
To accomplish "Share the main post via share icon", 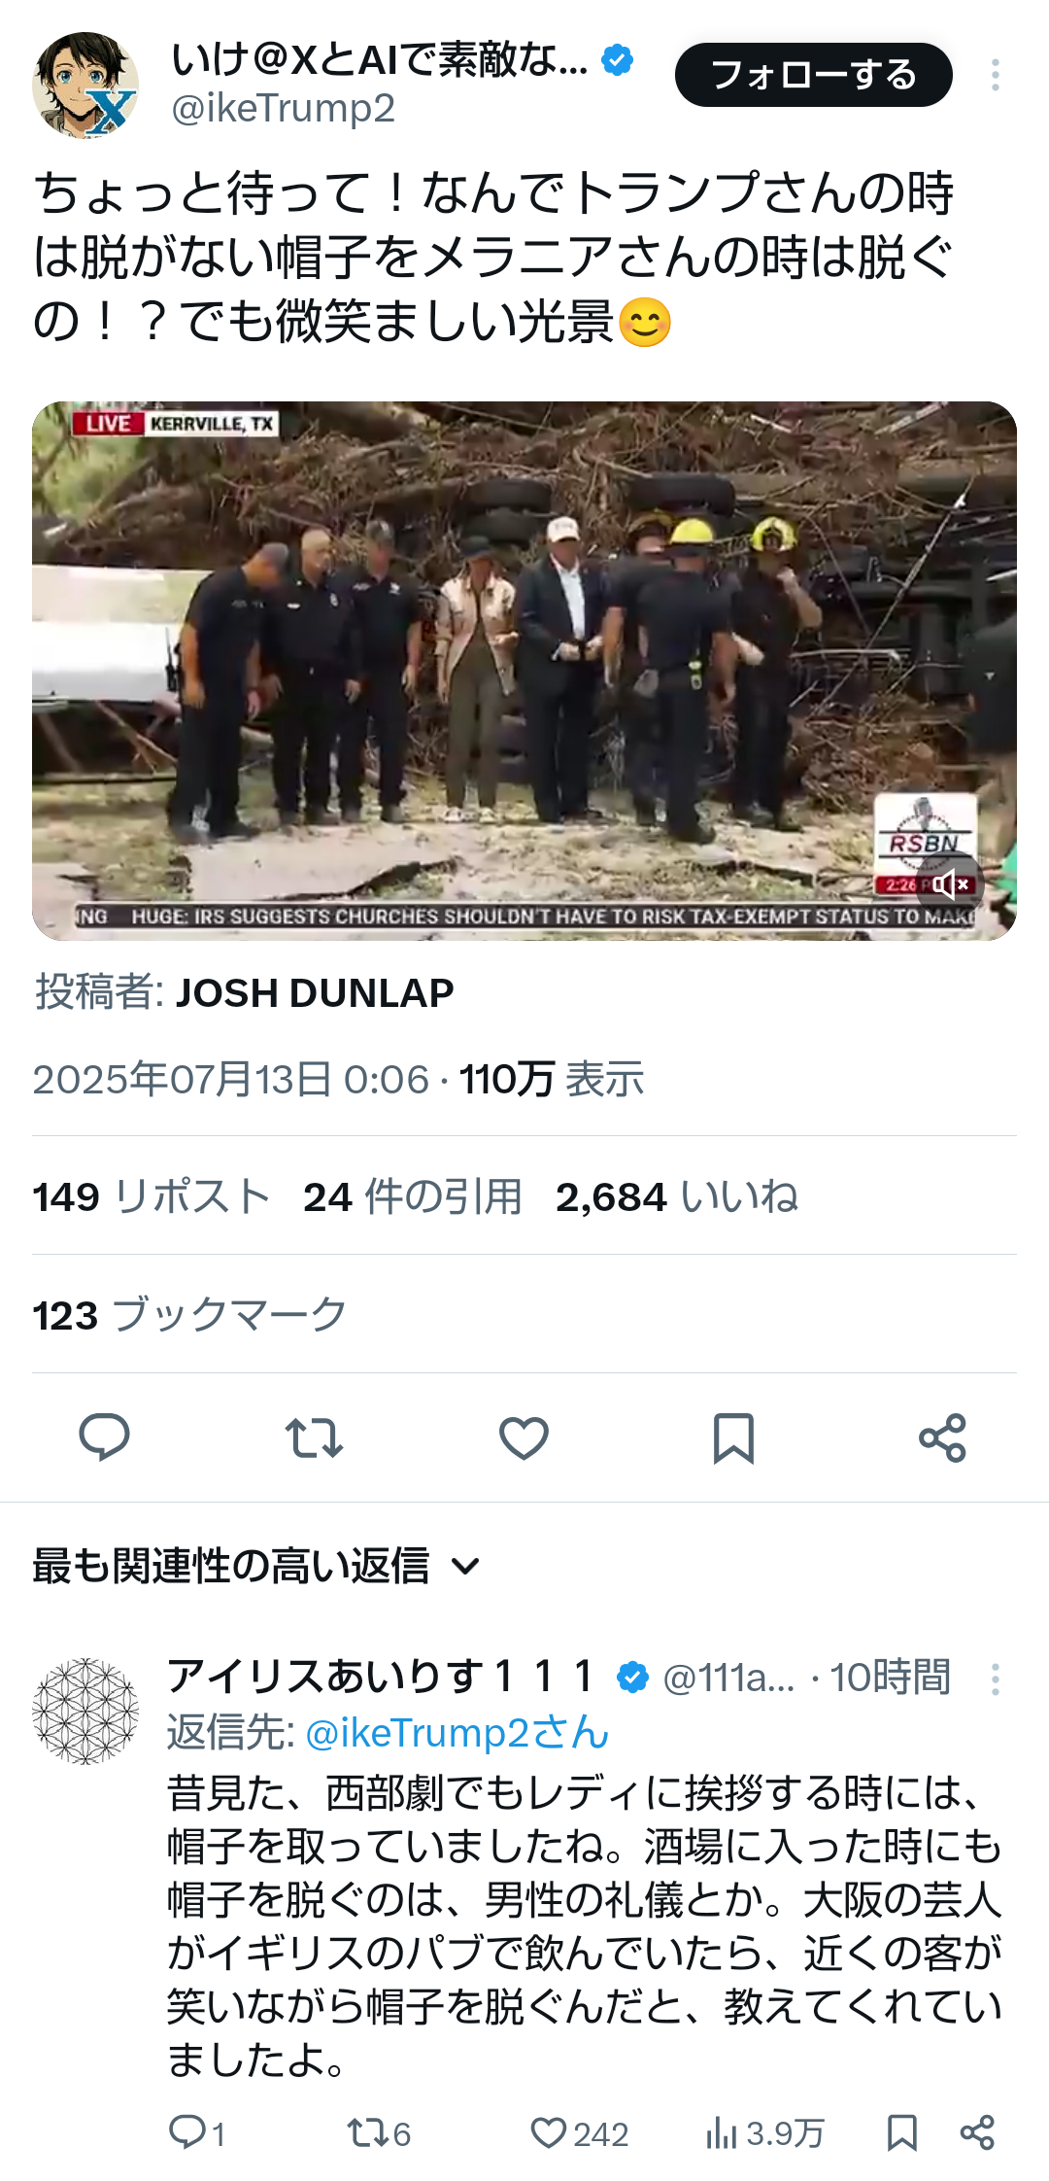I will (x=942, y=1437).
